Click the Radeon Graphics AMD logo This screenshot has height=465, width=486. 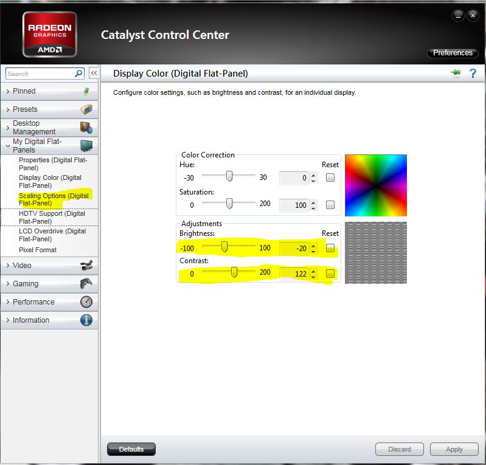50,35
